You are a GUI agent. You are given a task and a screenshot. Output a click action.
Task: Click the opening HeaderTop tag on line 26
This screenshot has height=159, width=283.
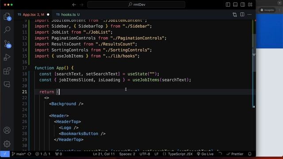click(67, 122)
